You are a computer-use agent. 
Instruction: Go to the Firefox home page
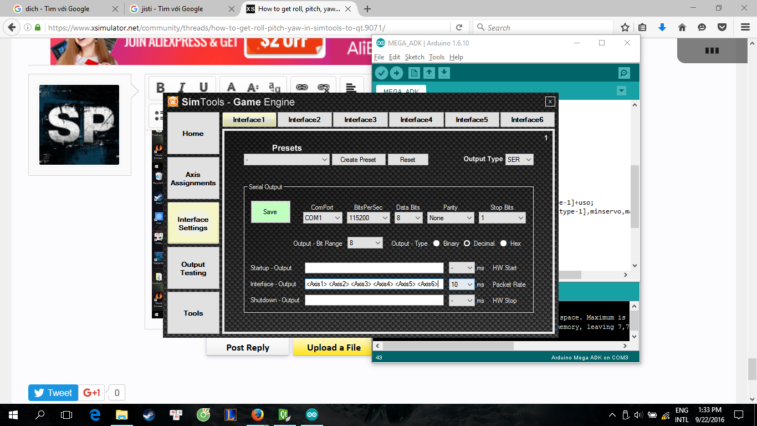[x=682, y=27]
